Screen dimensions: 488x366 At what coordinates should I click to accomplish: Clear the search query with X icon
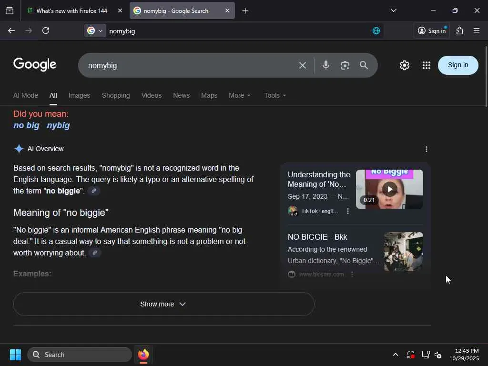[x=302, y=65]
